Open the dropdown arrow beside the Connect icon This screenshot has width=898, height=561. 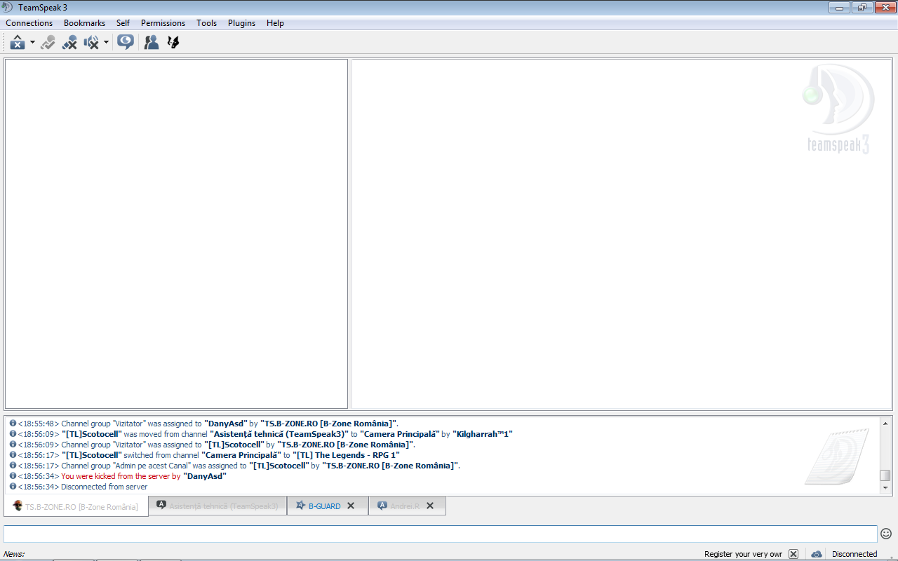32,43
